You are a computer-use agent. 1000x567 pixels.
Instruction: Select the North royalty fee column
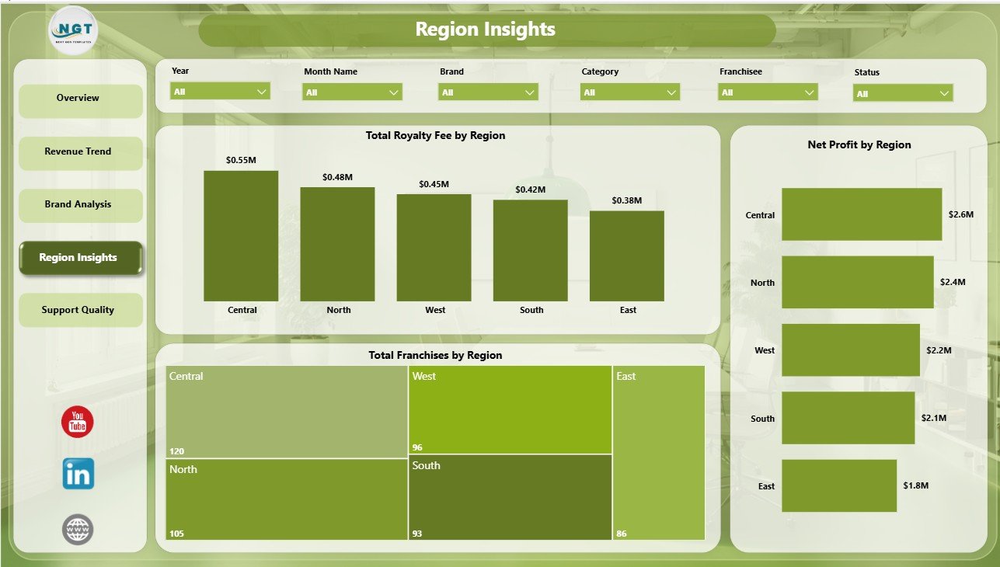coord(337,244)
